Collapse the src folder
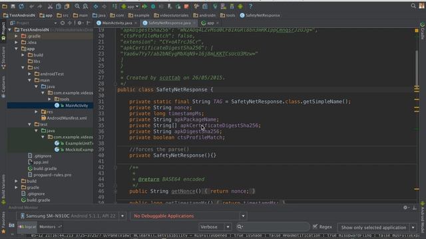 coord(23,68)
